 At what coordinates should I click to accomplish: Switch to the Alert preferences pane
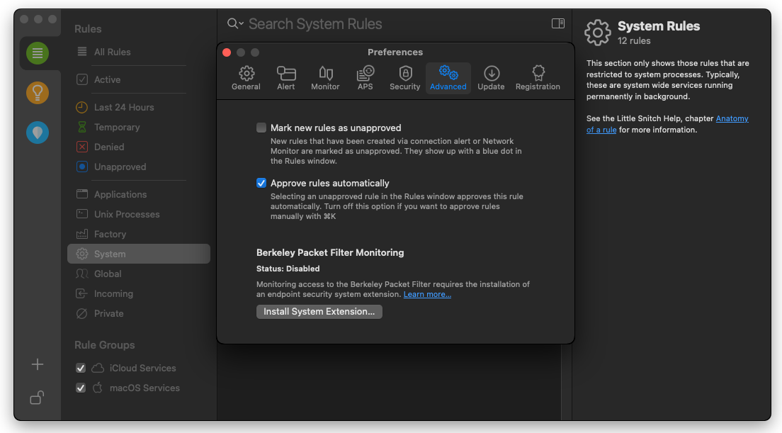coord(286,78)
